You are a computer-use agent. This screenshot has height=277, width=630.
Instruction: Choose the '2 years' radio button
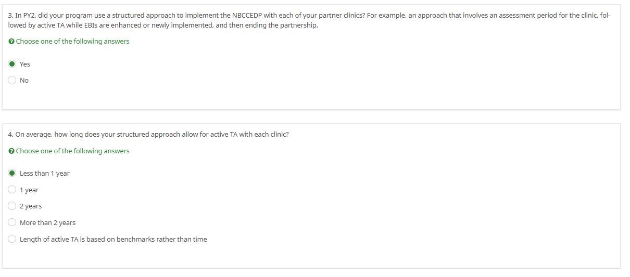pos(12,206)
